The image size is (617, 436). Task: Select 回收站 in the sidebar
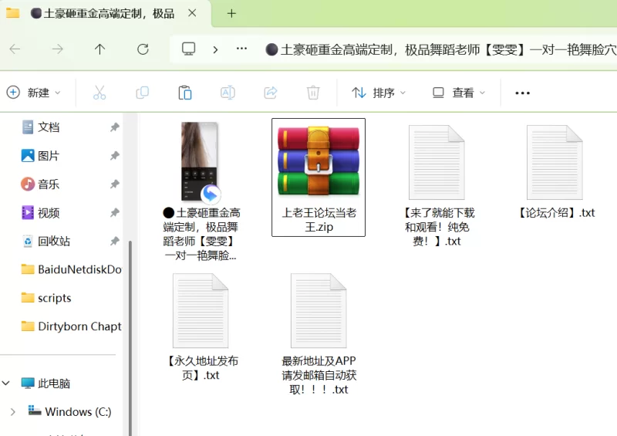click(x=54, y=242)
